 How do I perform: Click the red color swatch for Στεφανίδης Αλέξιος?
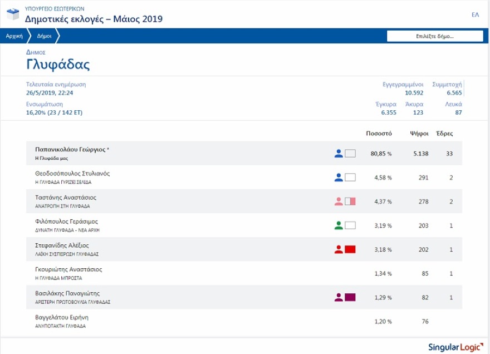point(350,249)
